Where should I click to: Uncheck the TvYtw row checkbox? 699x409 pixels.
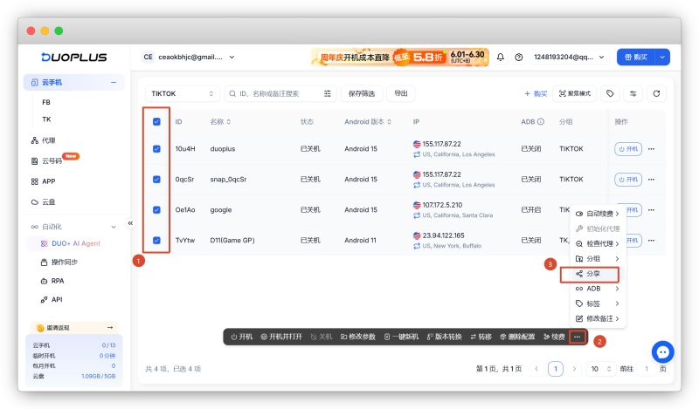tap(156, 241)
